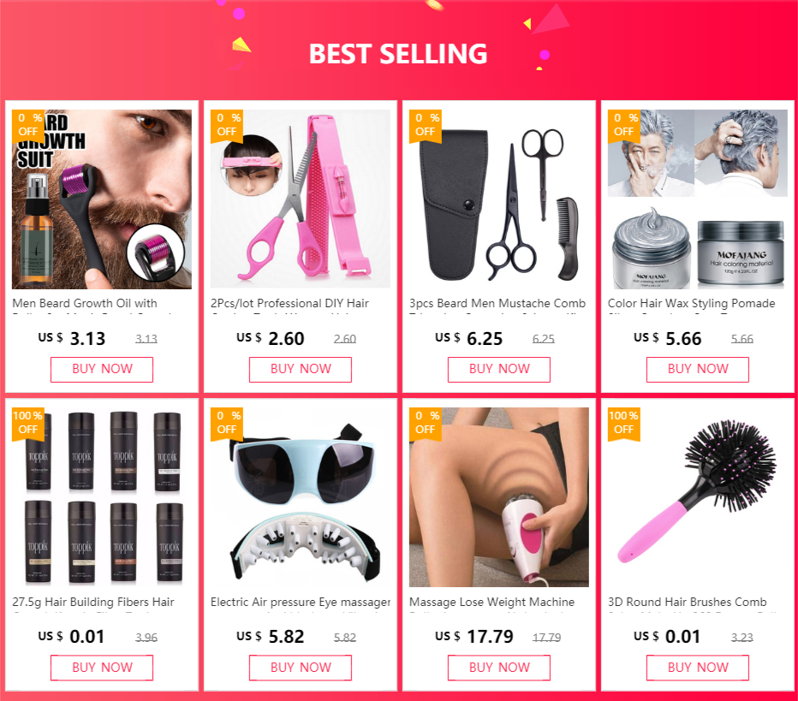The height and width of the screenshot is (701, 798).
Task: Click the 0% OFF badge on beard oil
Action: 28,125
